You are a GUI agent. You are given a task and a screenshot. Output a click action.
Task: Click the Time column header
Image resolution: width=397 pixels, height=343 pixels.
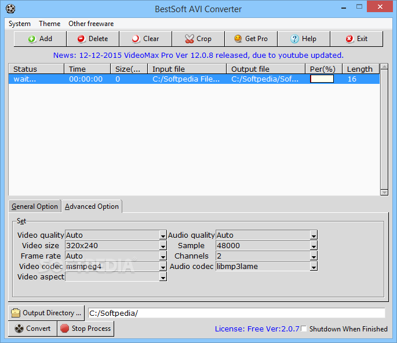[87, 69]
